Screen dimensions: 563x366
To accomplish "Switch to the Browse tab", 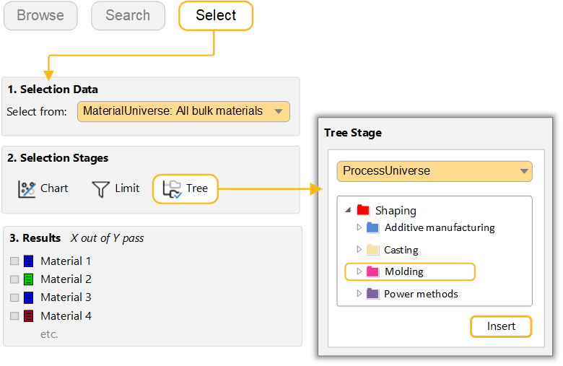I will click(40, 15).
